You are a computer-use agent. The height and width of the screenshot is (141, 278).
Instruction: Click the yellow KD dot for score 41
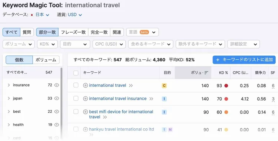point(226,130)
